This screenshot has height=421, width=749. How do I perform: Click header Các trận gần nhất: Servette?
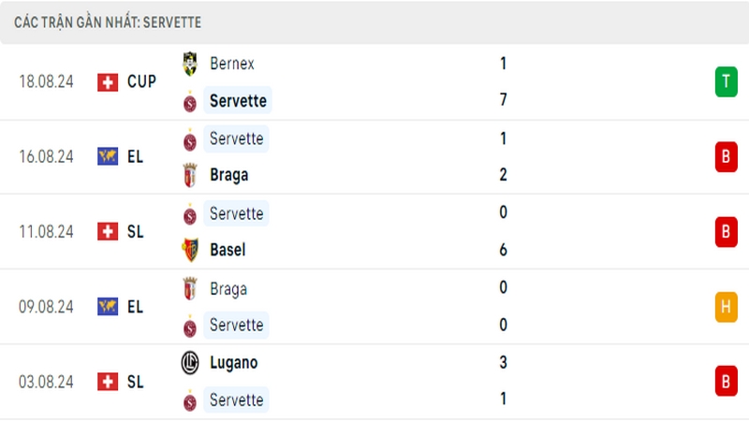[108, 22]
